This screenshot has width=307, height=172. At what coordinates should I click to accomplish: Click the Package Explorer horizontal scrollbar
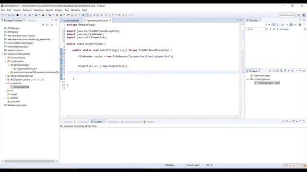(29, 161)
